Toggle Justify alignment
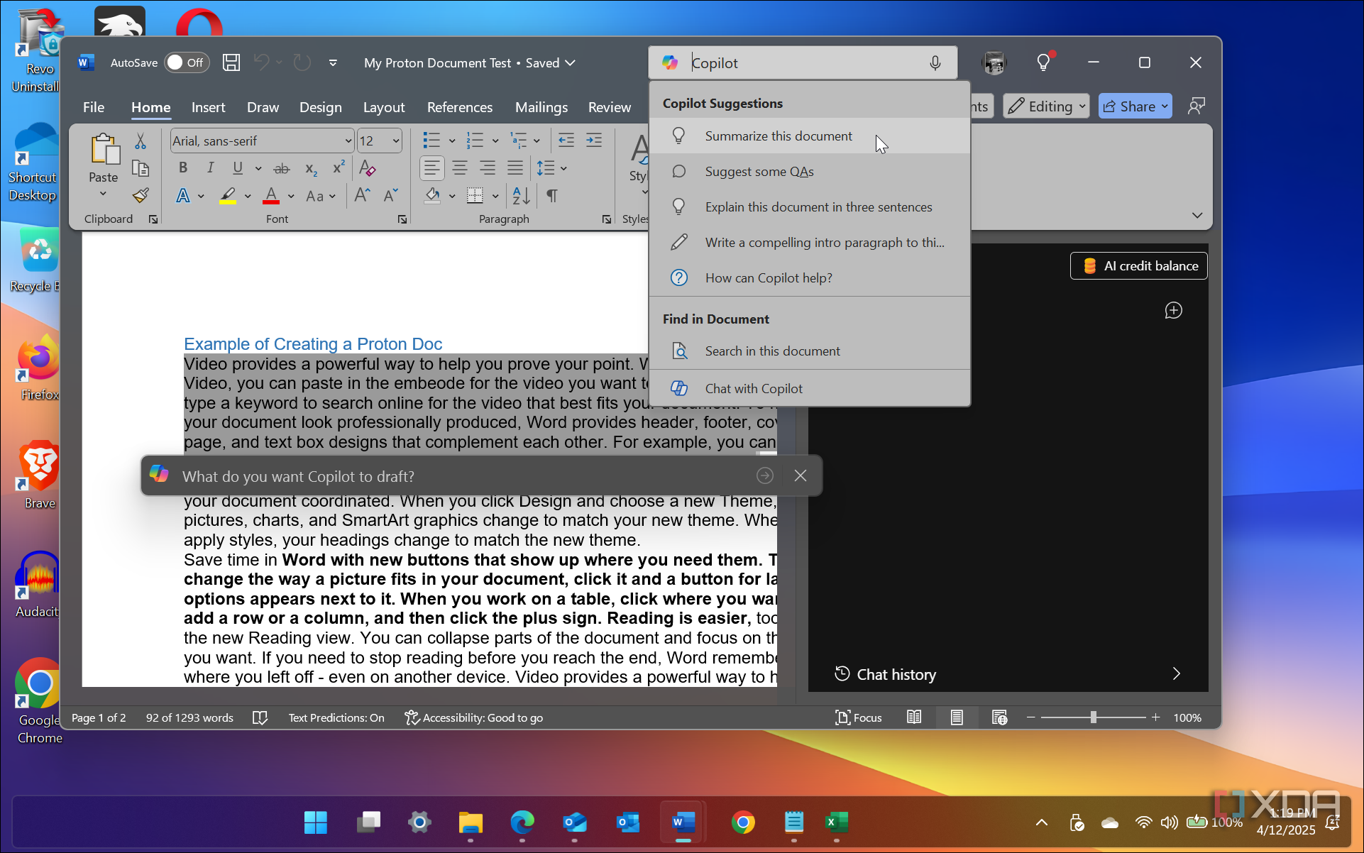This screenshot has height=853, width=1364. pyautogui.click(x=515, y=168)
